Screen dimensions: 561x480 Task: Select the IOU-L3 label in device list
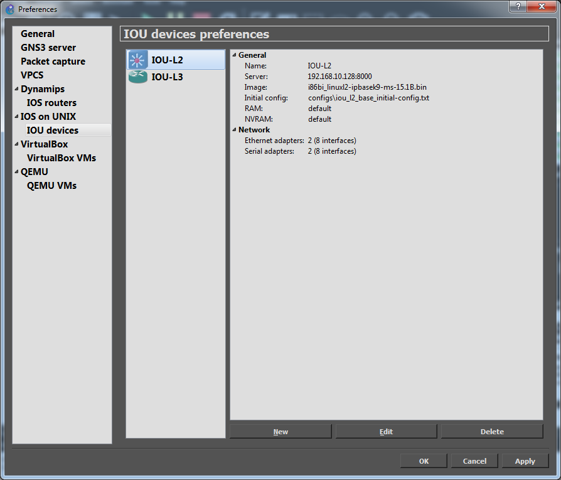[167, 77]
